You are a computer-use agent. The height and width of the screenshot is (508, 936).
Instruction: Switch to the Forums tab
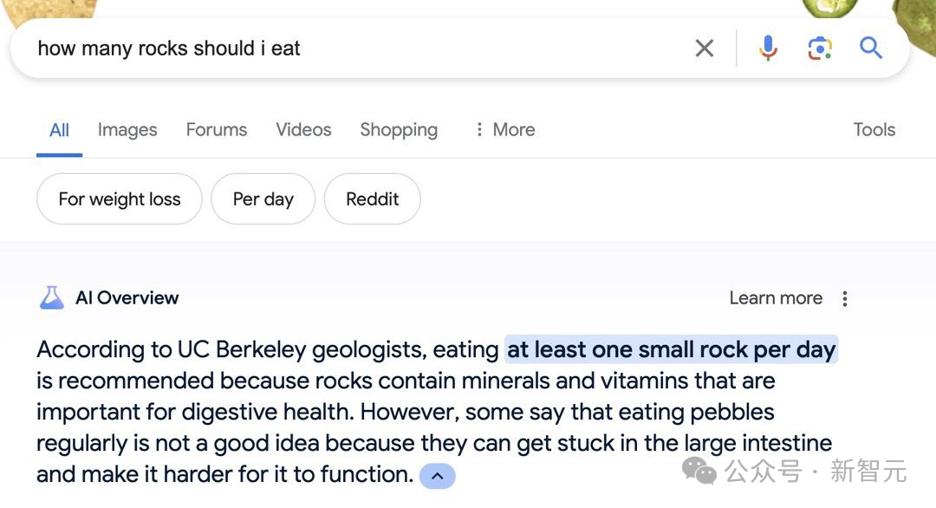click(217, 130)
